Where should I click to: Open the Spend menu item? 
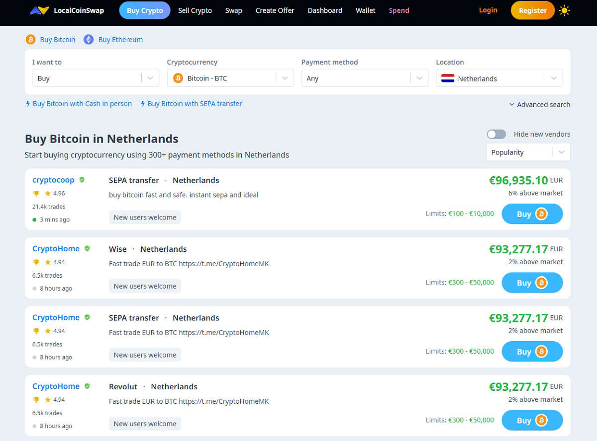(x=399, y=10)
